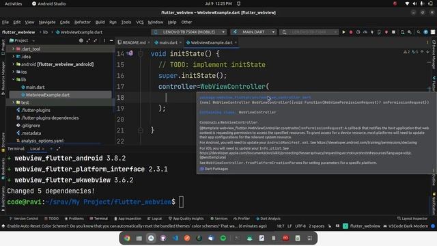437x246 pixels.
Task: Open the Logcat tool window
Action: coord(155,219)
